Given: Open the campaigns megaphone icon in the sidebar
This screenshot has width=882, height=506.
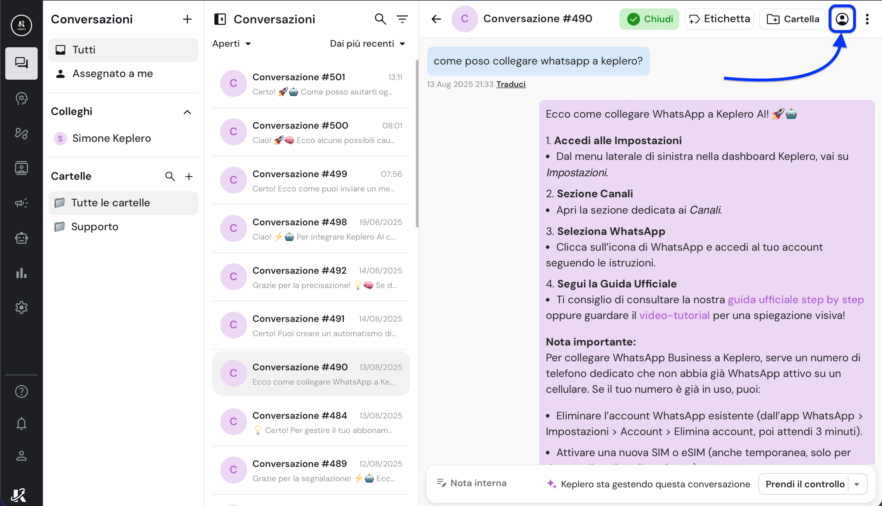Looking at the screenshot, I should [21, 203].
